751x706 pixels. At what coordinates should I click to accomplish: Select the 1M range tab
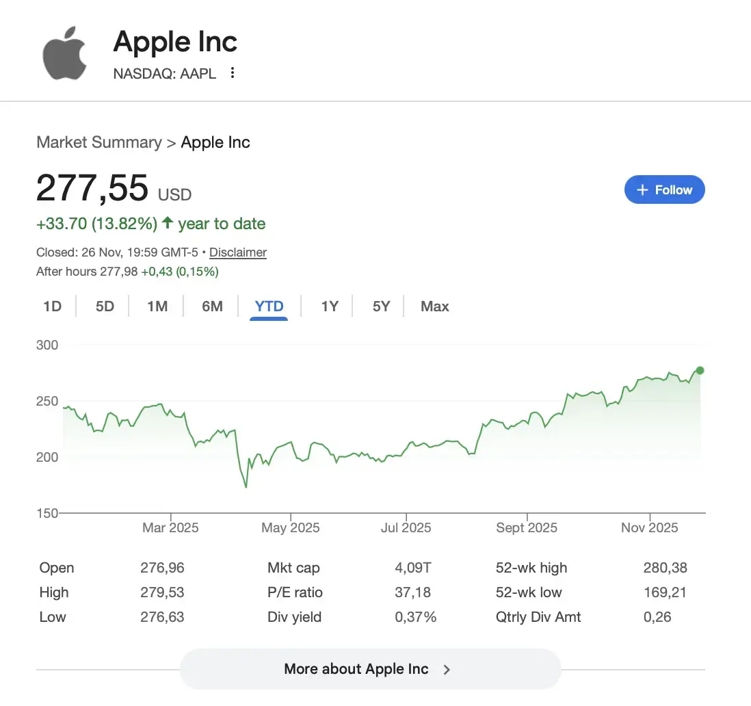157,306
